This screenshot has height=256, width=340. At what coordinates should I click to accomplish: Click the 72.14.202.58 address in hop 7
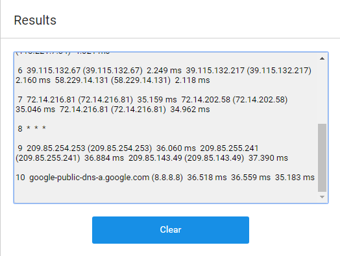pyautogui.click(x=206, y=100)
